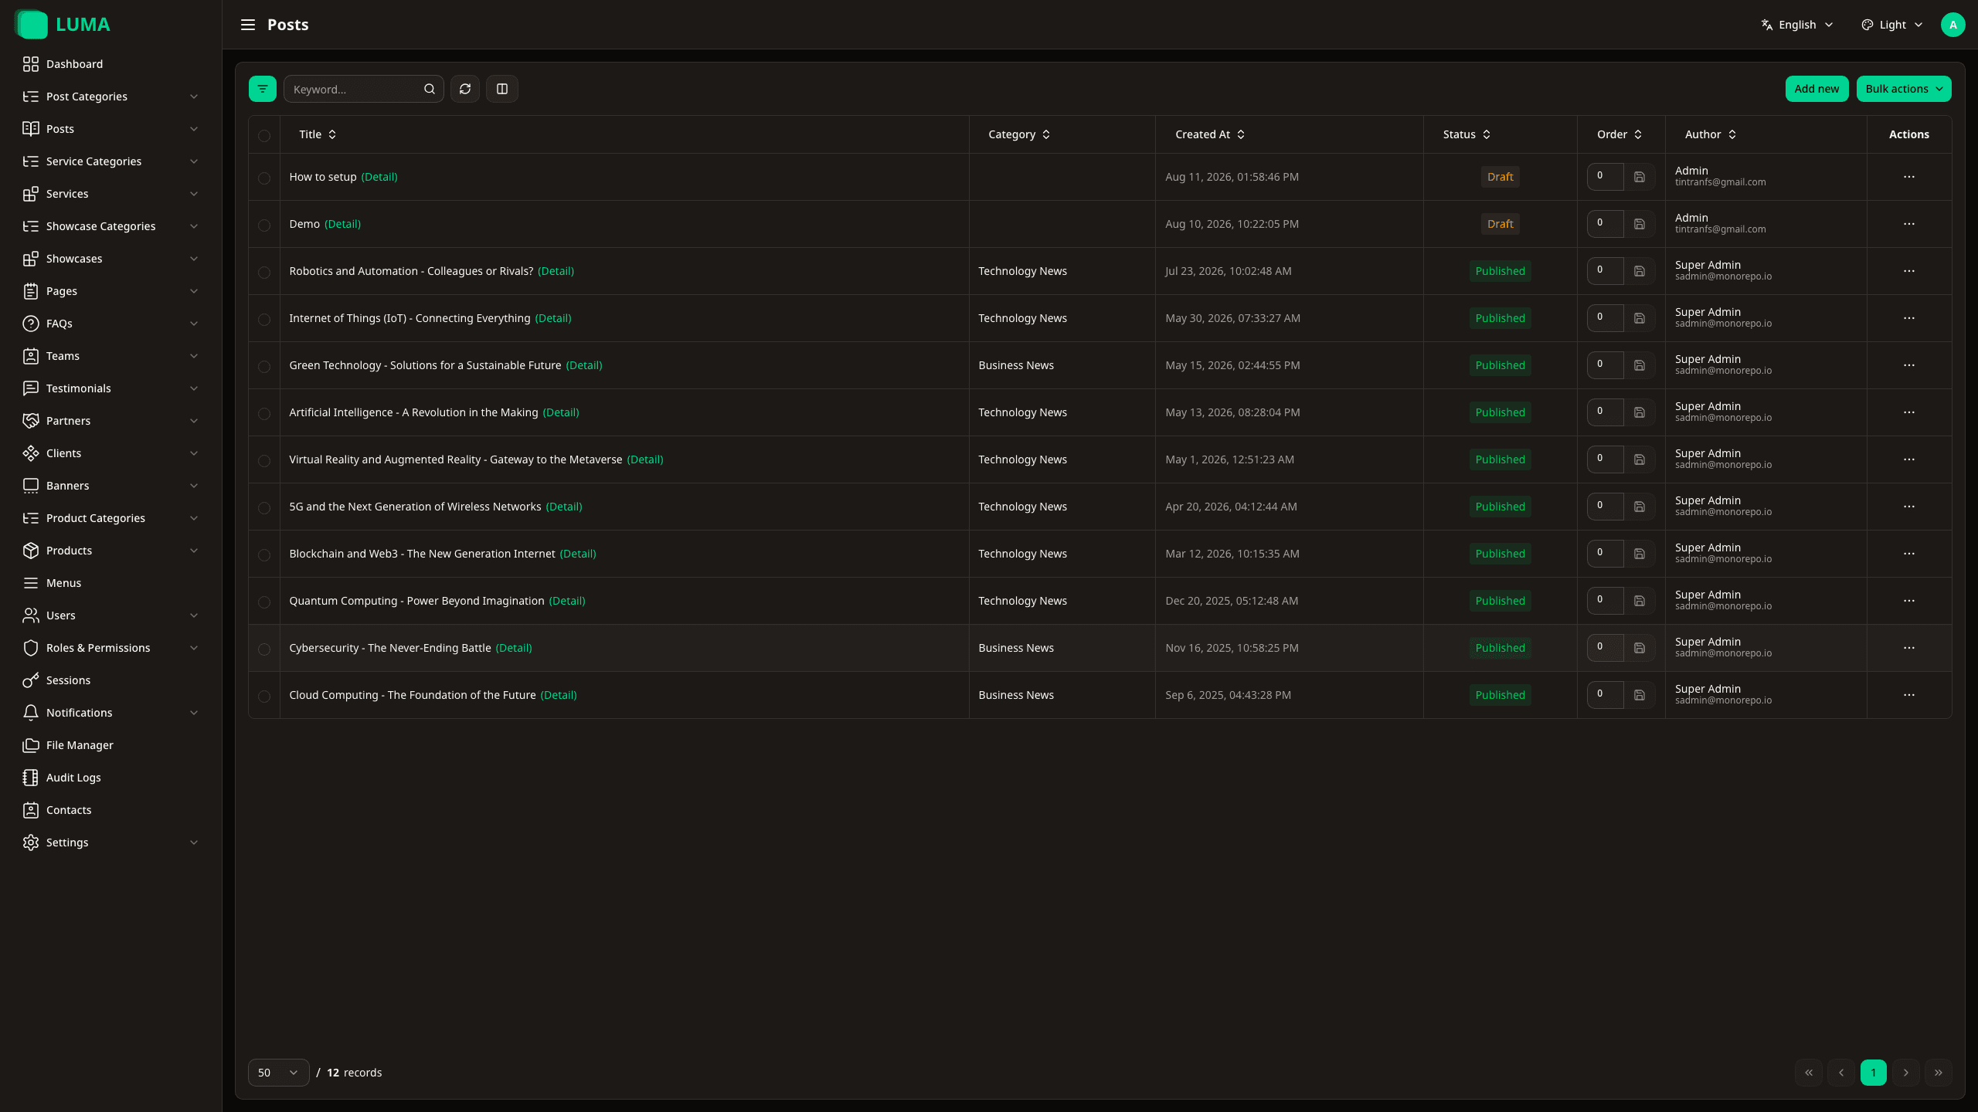Open the user avatar A menu
This screenshot has width=1978, height=1112.
click(1953, 25)
